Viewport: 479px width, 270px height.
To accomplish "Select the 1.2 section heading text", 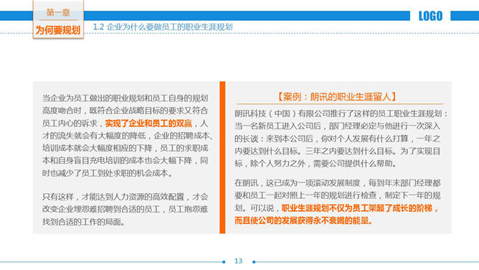I will tap(163, 27).
